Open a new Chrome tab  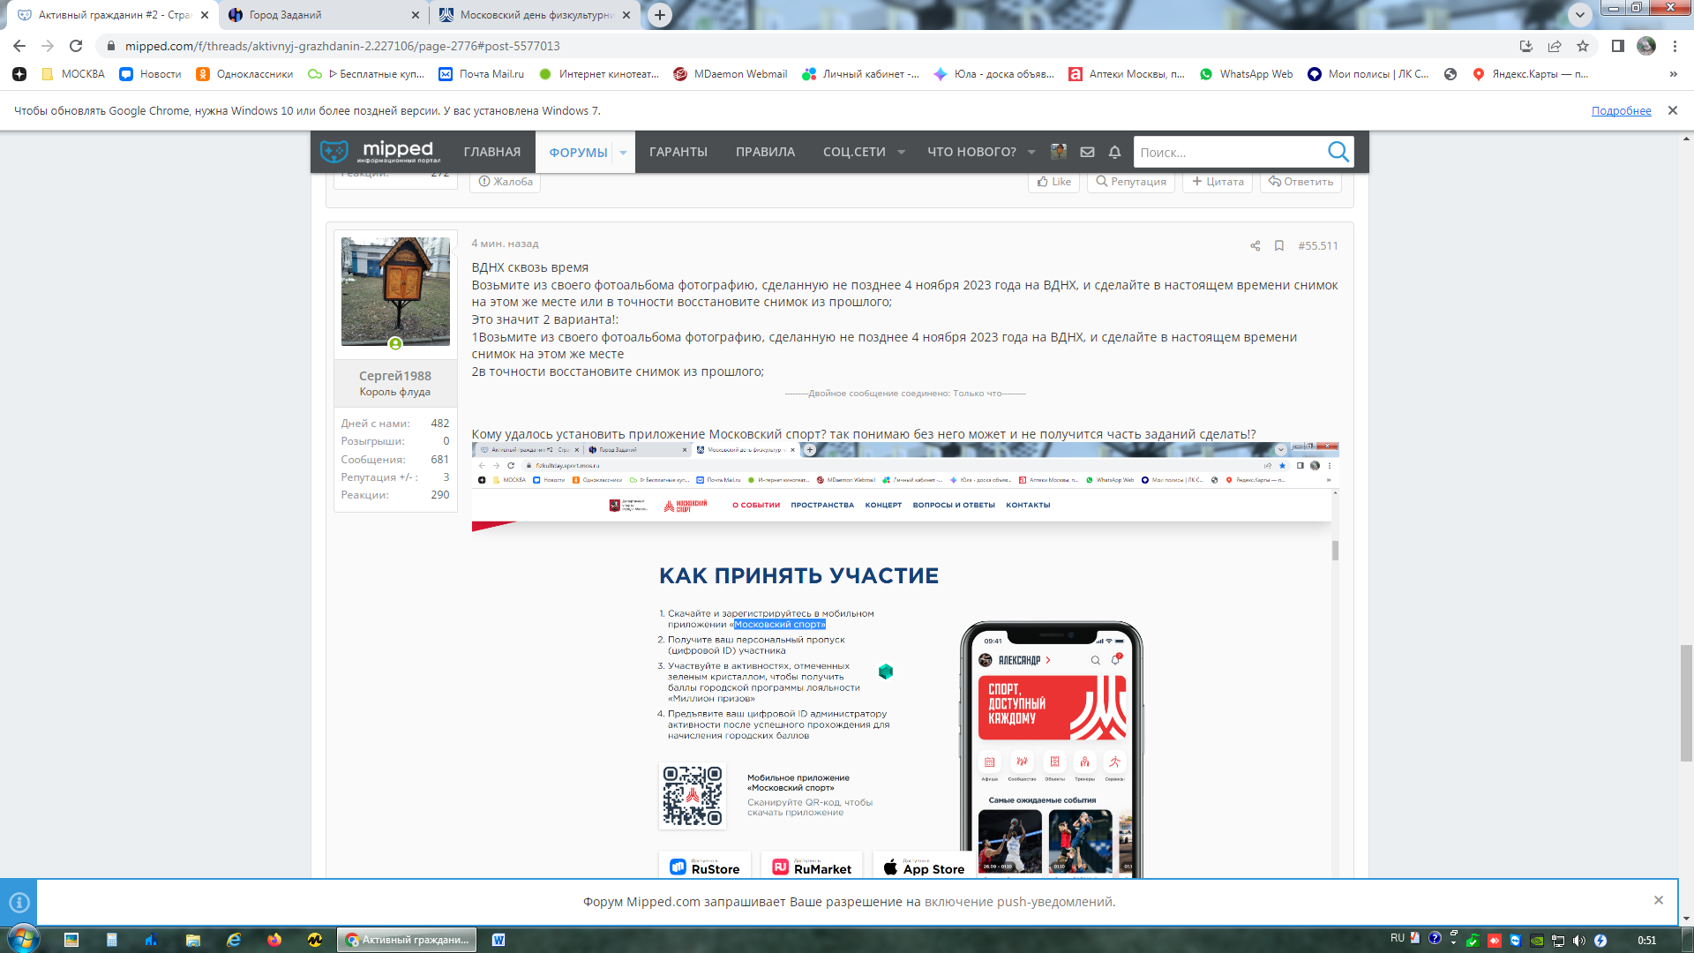click(659, 15)
